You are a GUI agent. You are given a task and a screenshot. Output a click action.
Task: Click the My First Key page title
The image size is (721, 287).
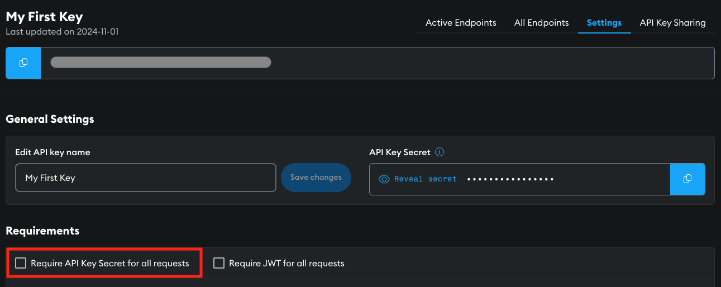[45, 17]
